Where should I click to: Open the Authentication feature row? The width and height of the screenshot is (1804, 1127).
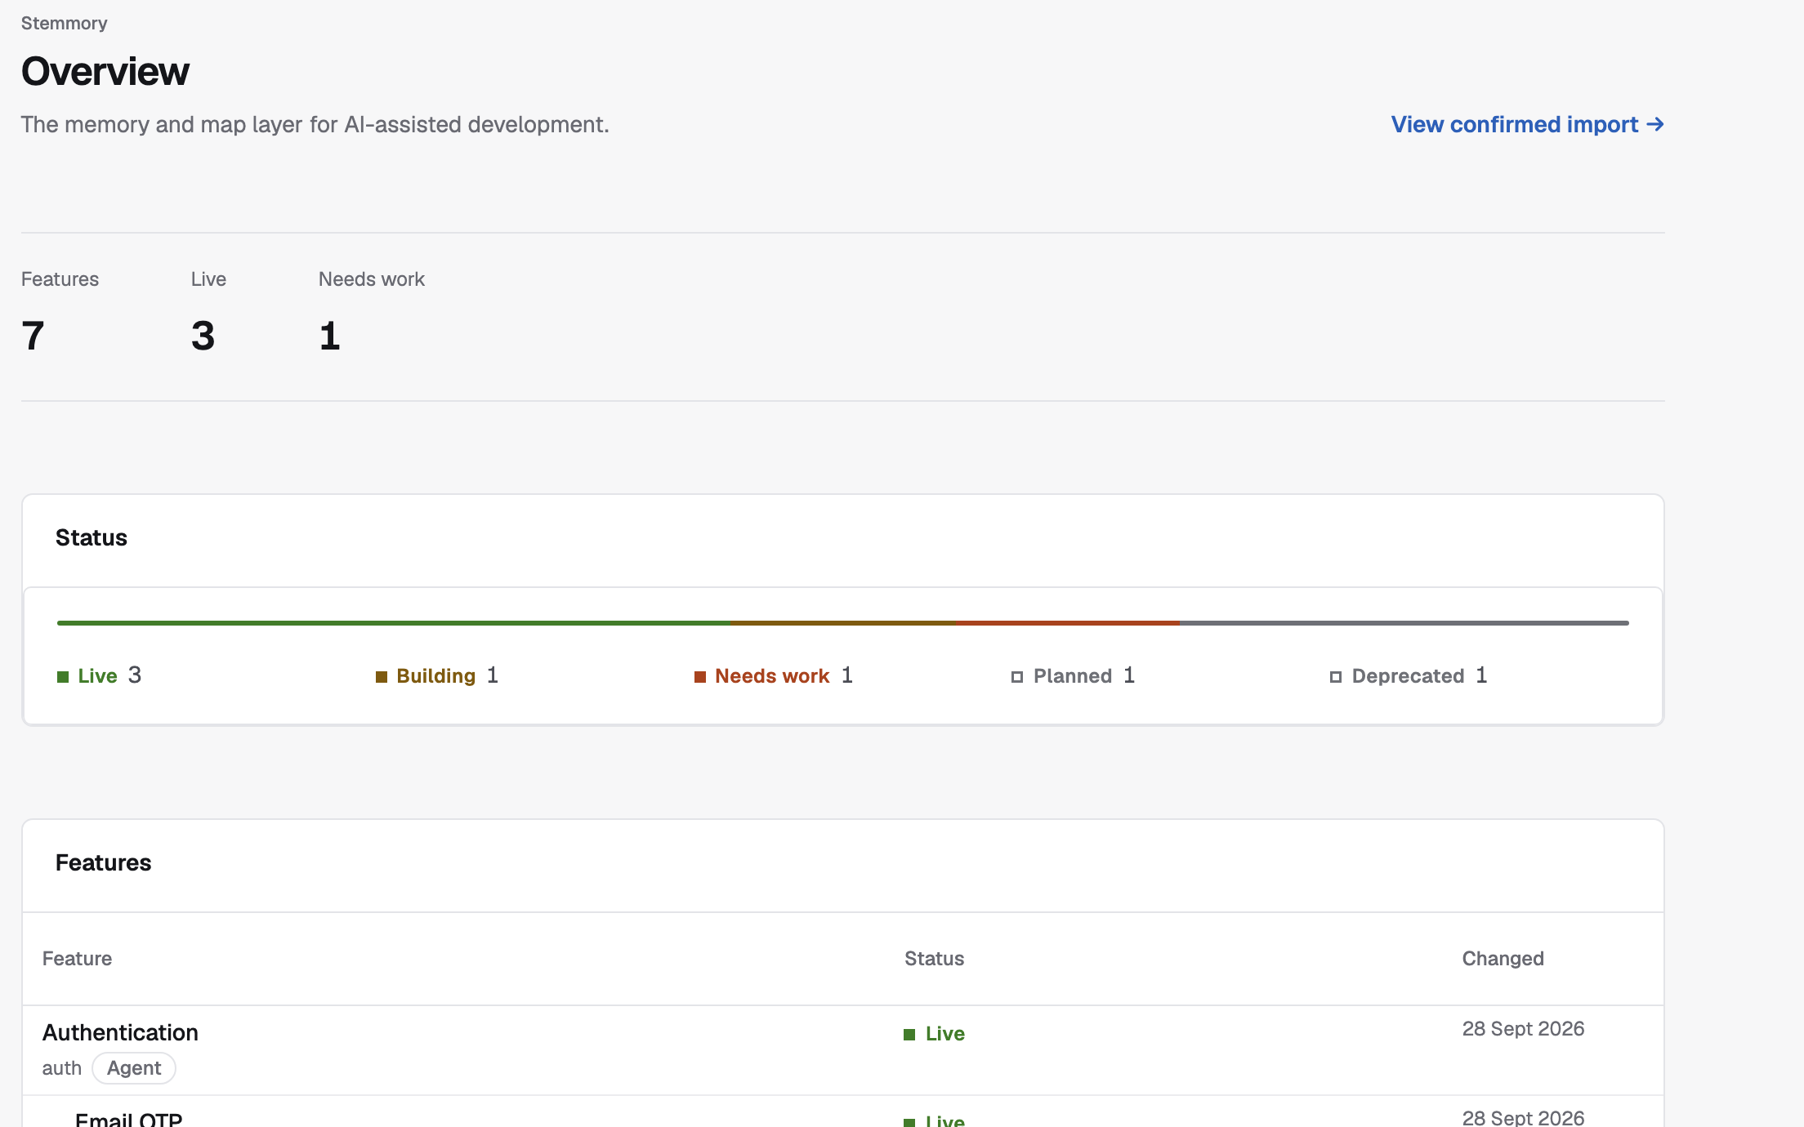[843, 1050]
